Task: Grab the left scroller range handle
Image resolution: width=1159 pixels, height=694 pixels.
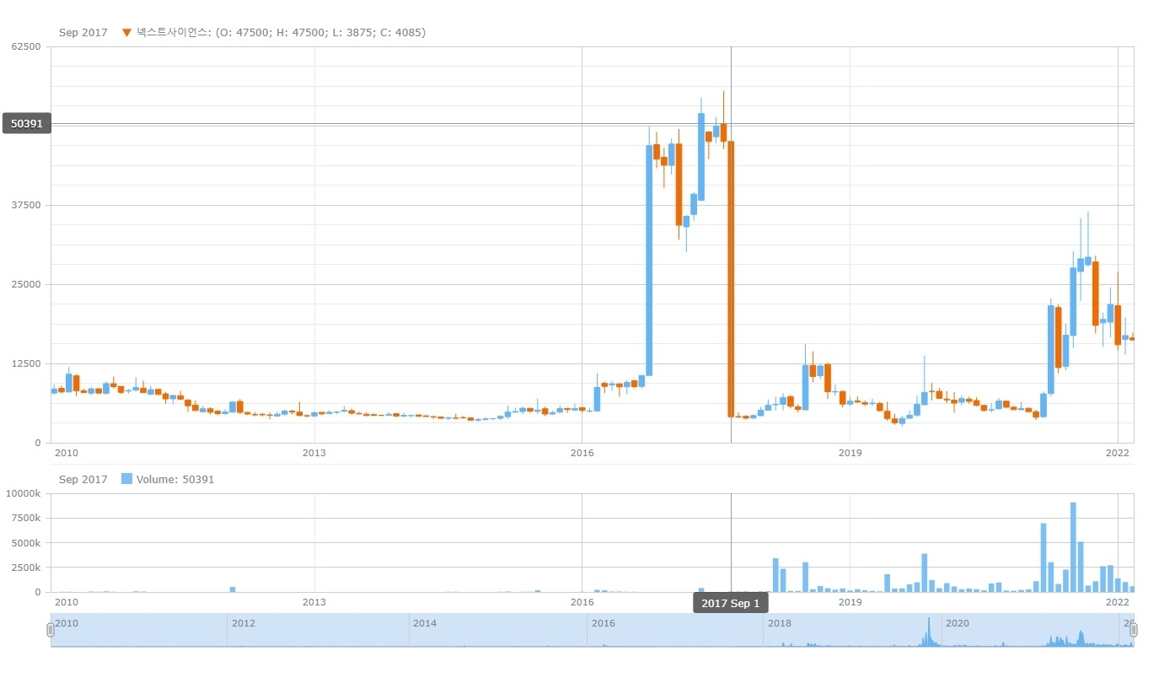Action: pos(51,630)
